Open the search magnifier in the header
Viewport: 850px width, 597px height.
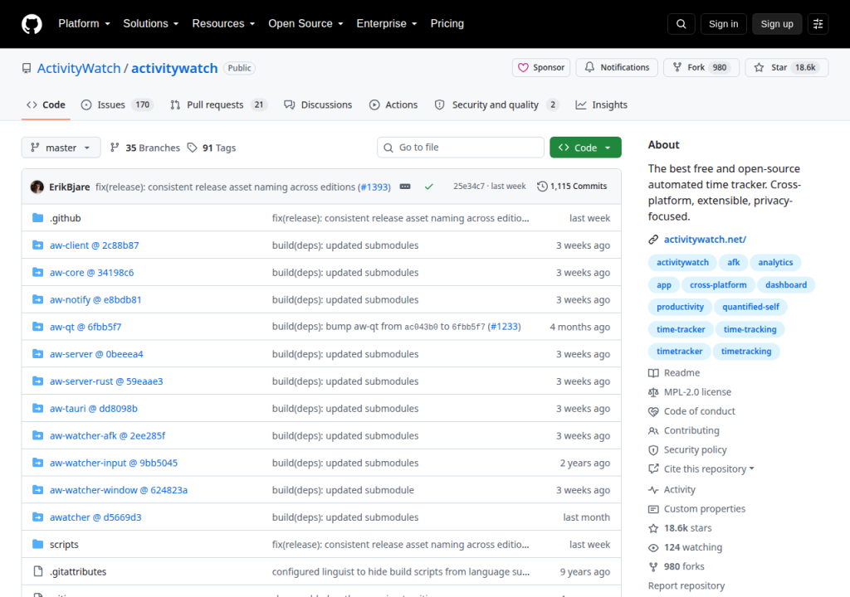click(681, 24)
